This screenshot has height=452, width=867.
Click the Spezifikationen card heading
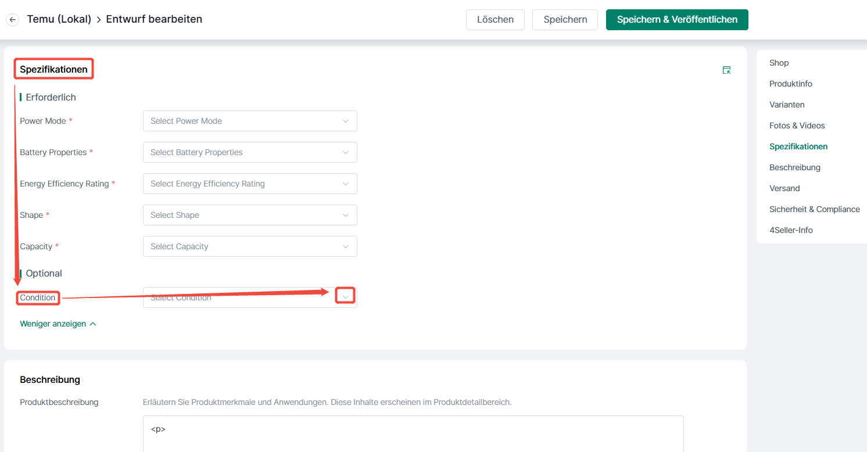coord(53,70)
